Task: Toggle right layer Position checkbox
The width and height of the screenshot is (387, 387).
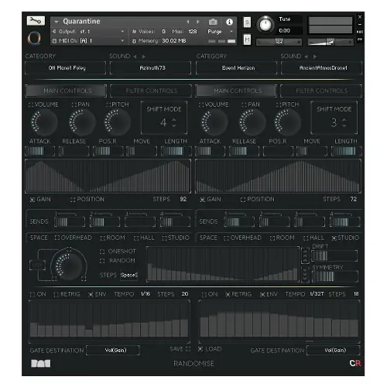Action: (x=243, y=200)
